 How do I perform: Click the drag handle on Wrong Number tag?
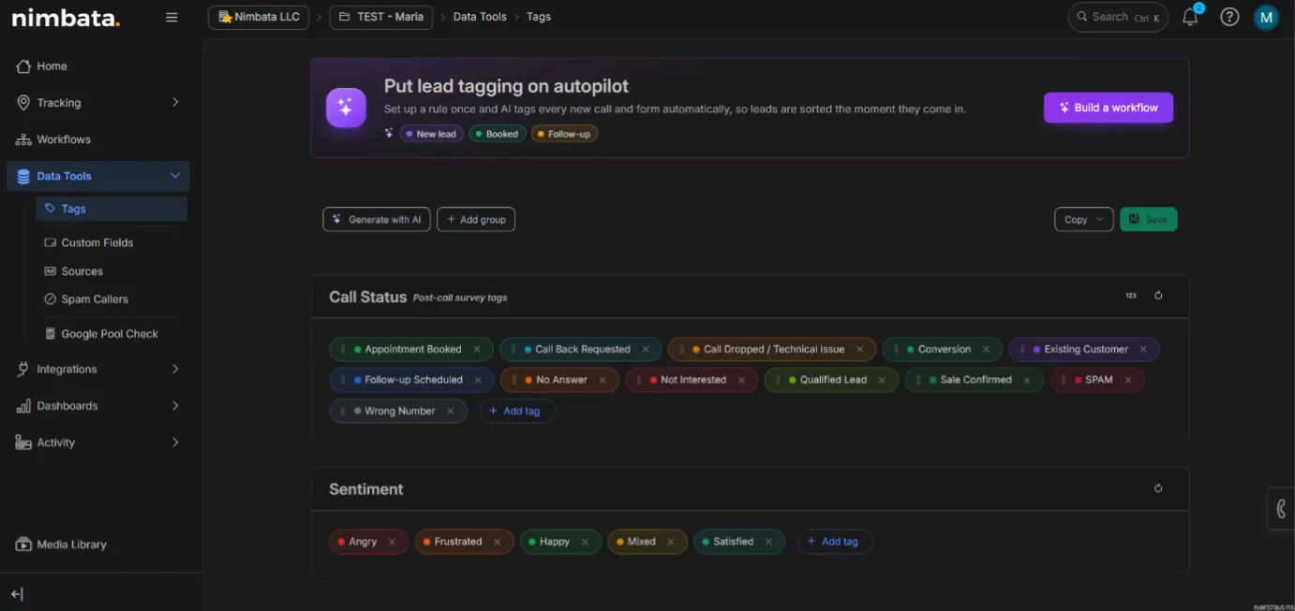[343, 411]
